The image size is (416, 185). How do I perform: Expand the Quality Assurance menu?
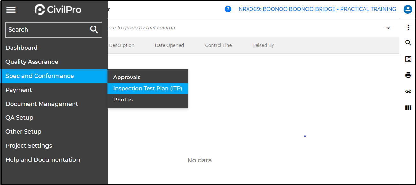[x=32, y=62]
